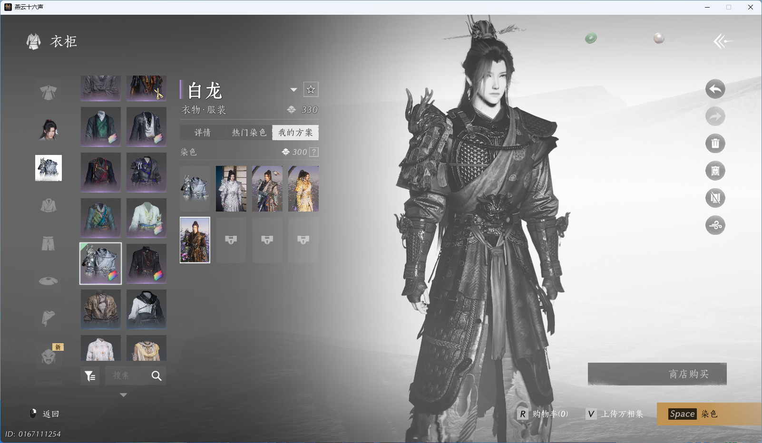Open the outfit filter list icon
This screenshot has width=762, height=443.
coord(90,376)
